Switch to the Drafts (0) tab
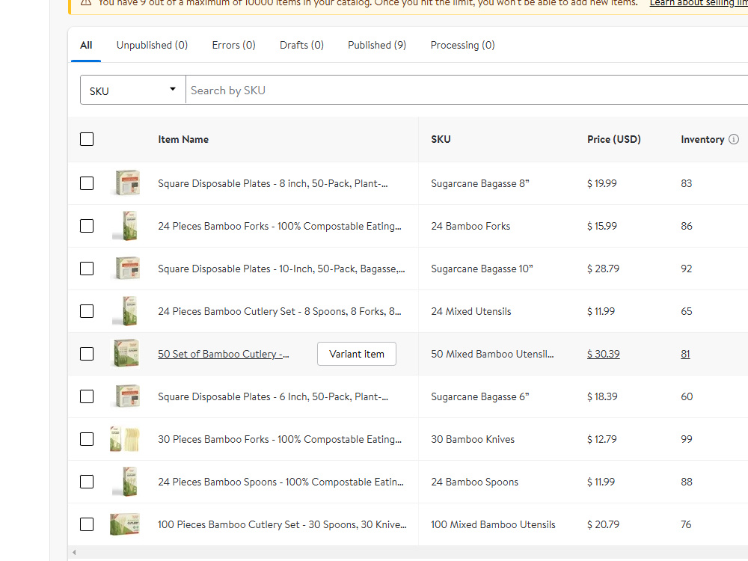 pyautogui.click(x=301, y=46)
